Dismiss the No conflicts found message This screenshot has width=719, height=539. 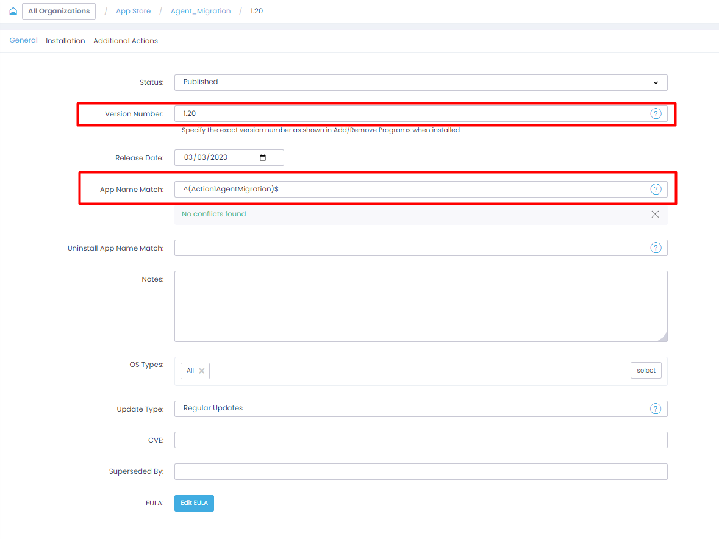click(x=655, y=214)
